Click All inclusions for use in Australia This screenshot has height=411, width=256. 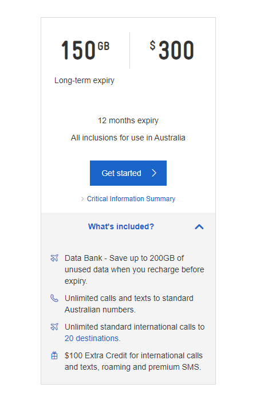tap(128, 138)
